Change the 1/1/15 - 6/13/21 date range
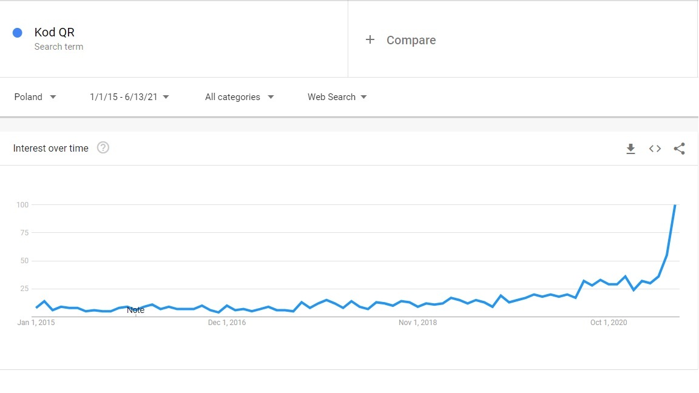 [129, 96]
